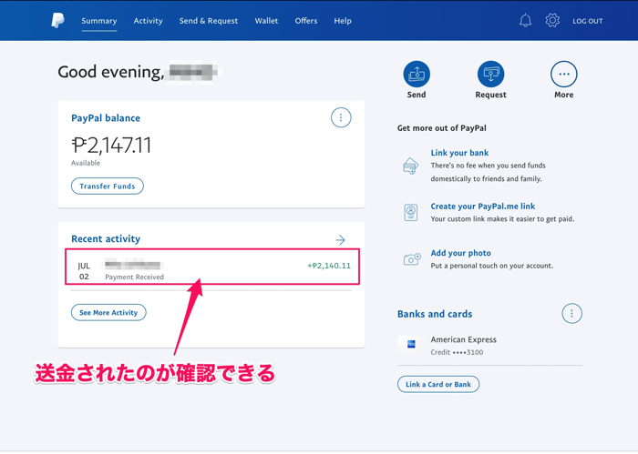
Task: Go to the Summary tab
Action: coord(98,21)
